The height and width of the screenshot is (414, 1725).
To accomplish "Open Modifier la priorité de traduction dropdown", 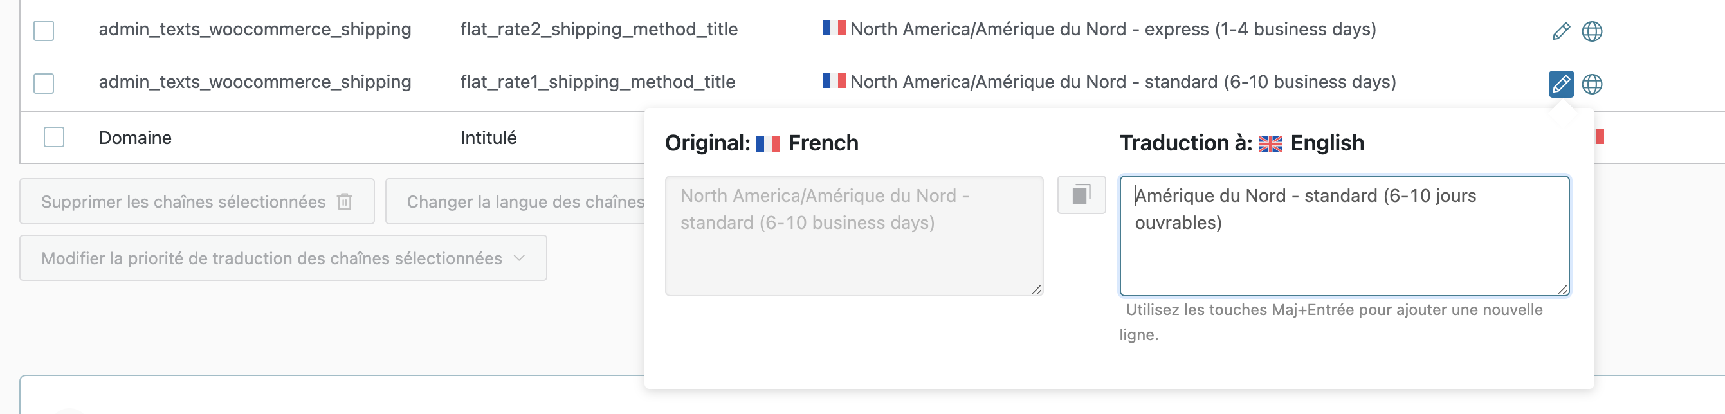I will pyautogui.click(x=283, y=258).
